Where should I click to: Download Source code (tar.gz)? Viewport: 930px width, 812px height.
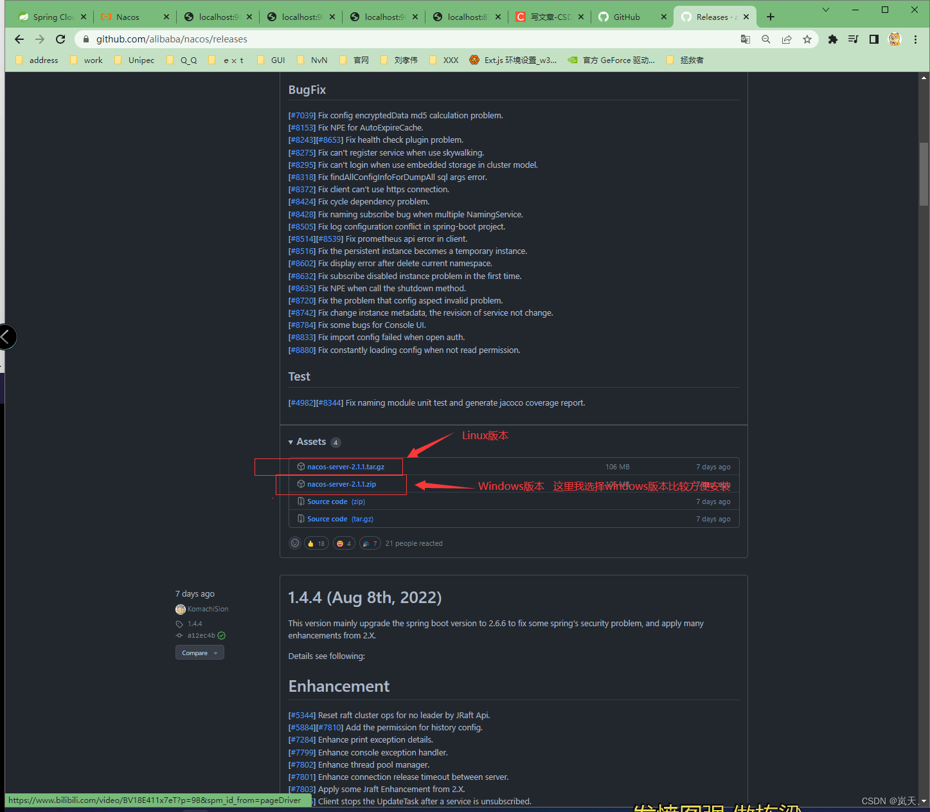pos(340,519)
